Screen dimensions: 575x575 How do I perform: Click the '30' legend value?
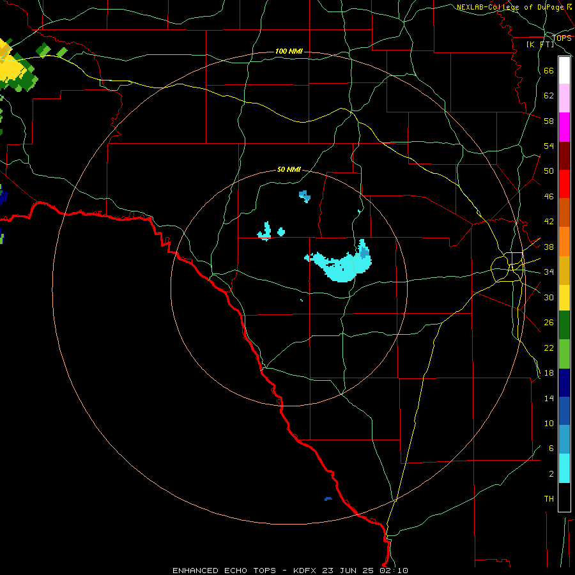point(549,297)
